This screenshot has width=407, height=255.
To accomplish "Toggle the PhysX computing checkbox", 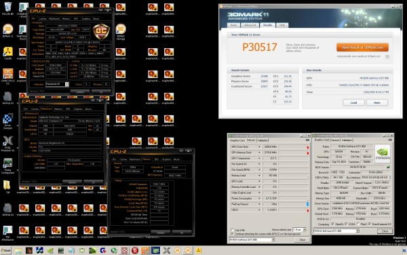I will pyautogui.click(x=358, y=224).
